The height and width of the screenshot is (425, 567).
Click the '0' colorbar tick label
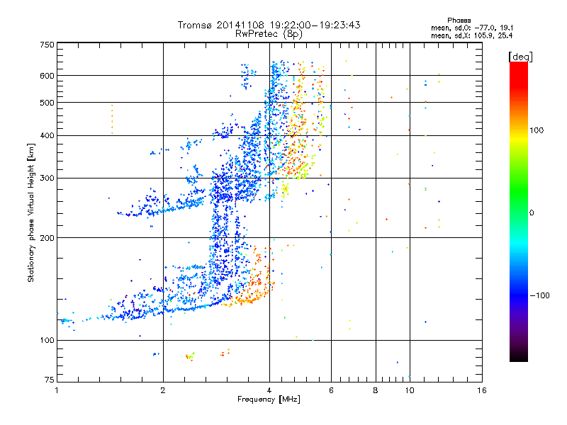531,213
